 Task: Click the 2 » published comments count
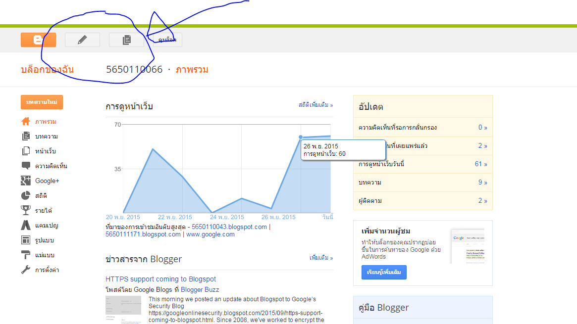(483, 146)
